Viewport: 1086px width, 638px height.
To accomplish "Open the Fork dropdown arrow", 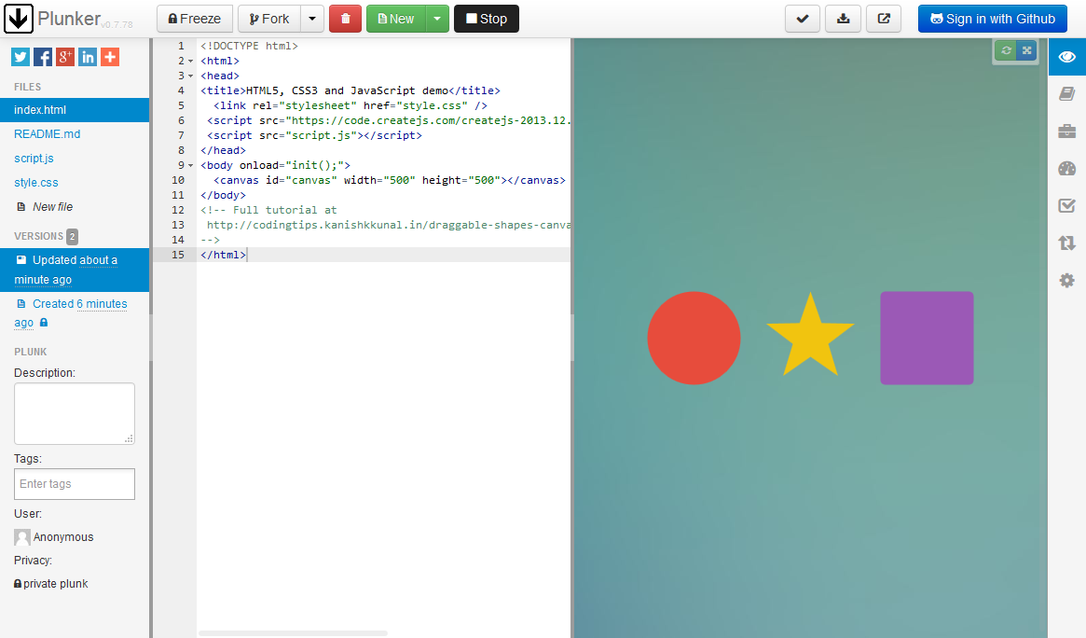I will 312,19.
